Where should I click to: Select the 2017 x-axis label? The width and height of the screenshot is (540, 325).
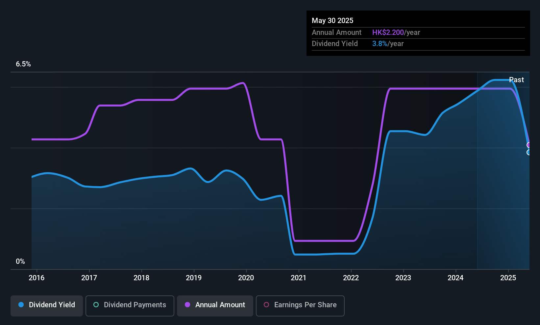[89, 278]
